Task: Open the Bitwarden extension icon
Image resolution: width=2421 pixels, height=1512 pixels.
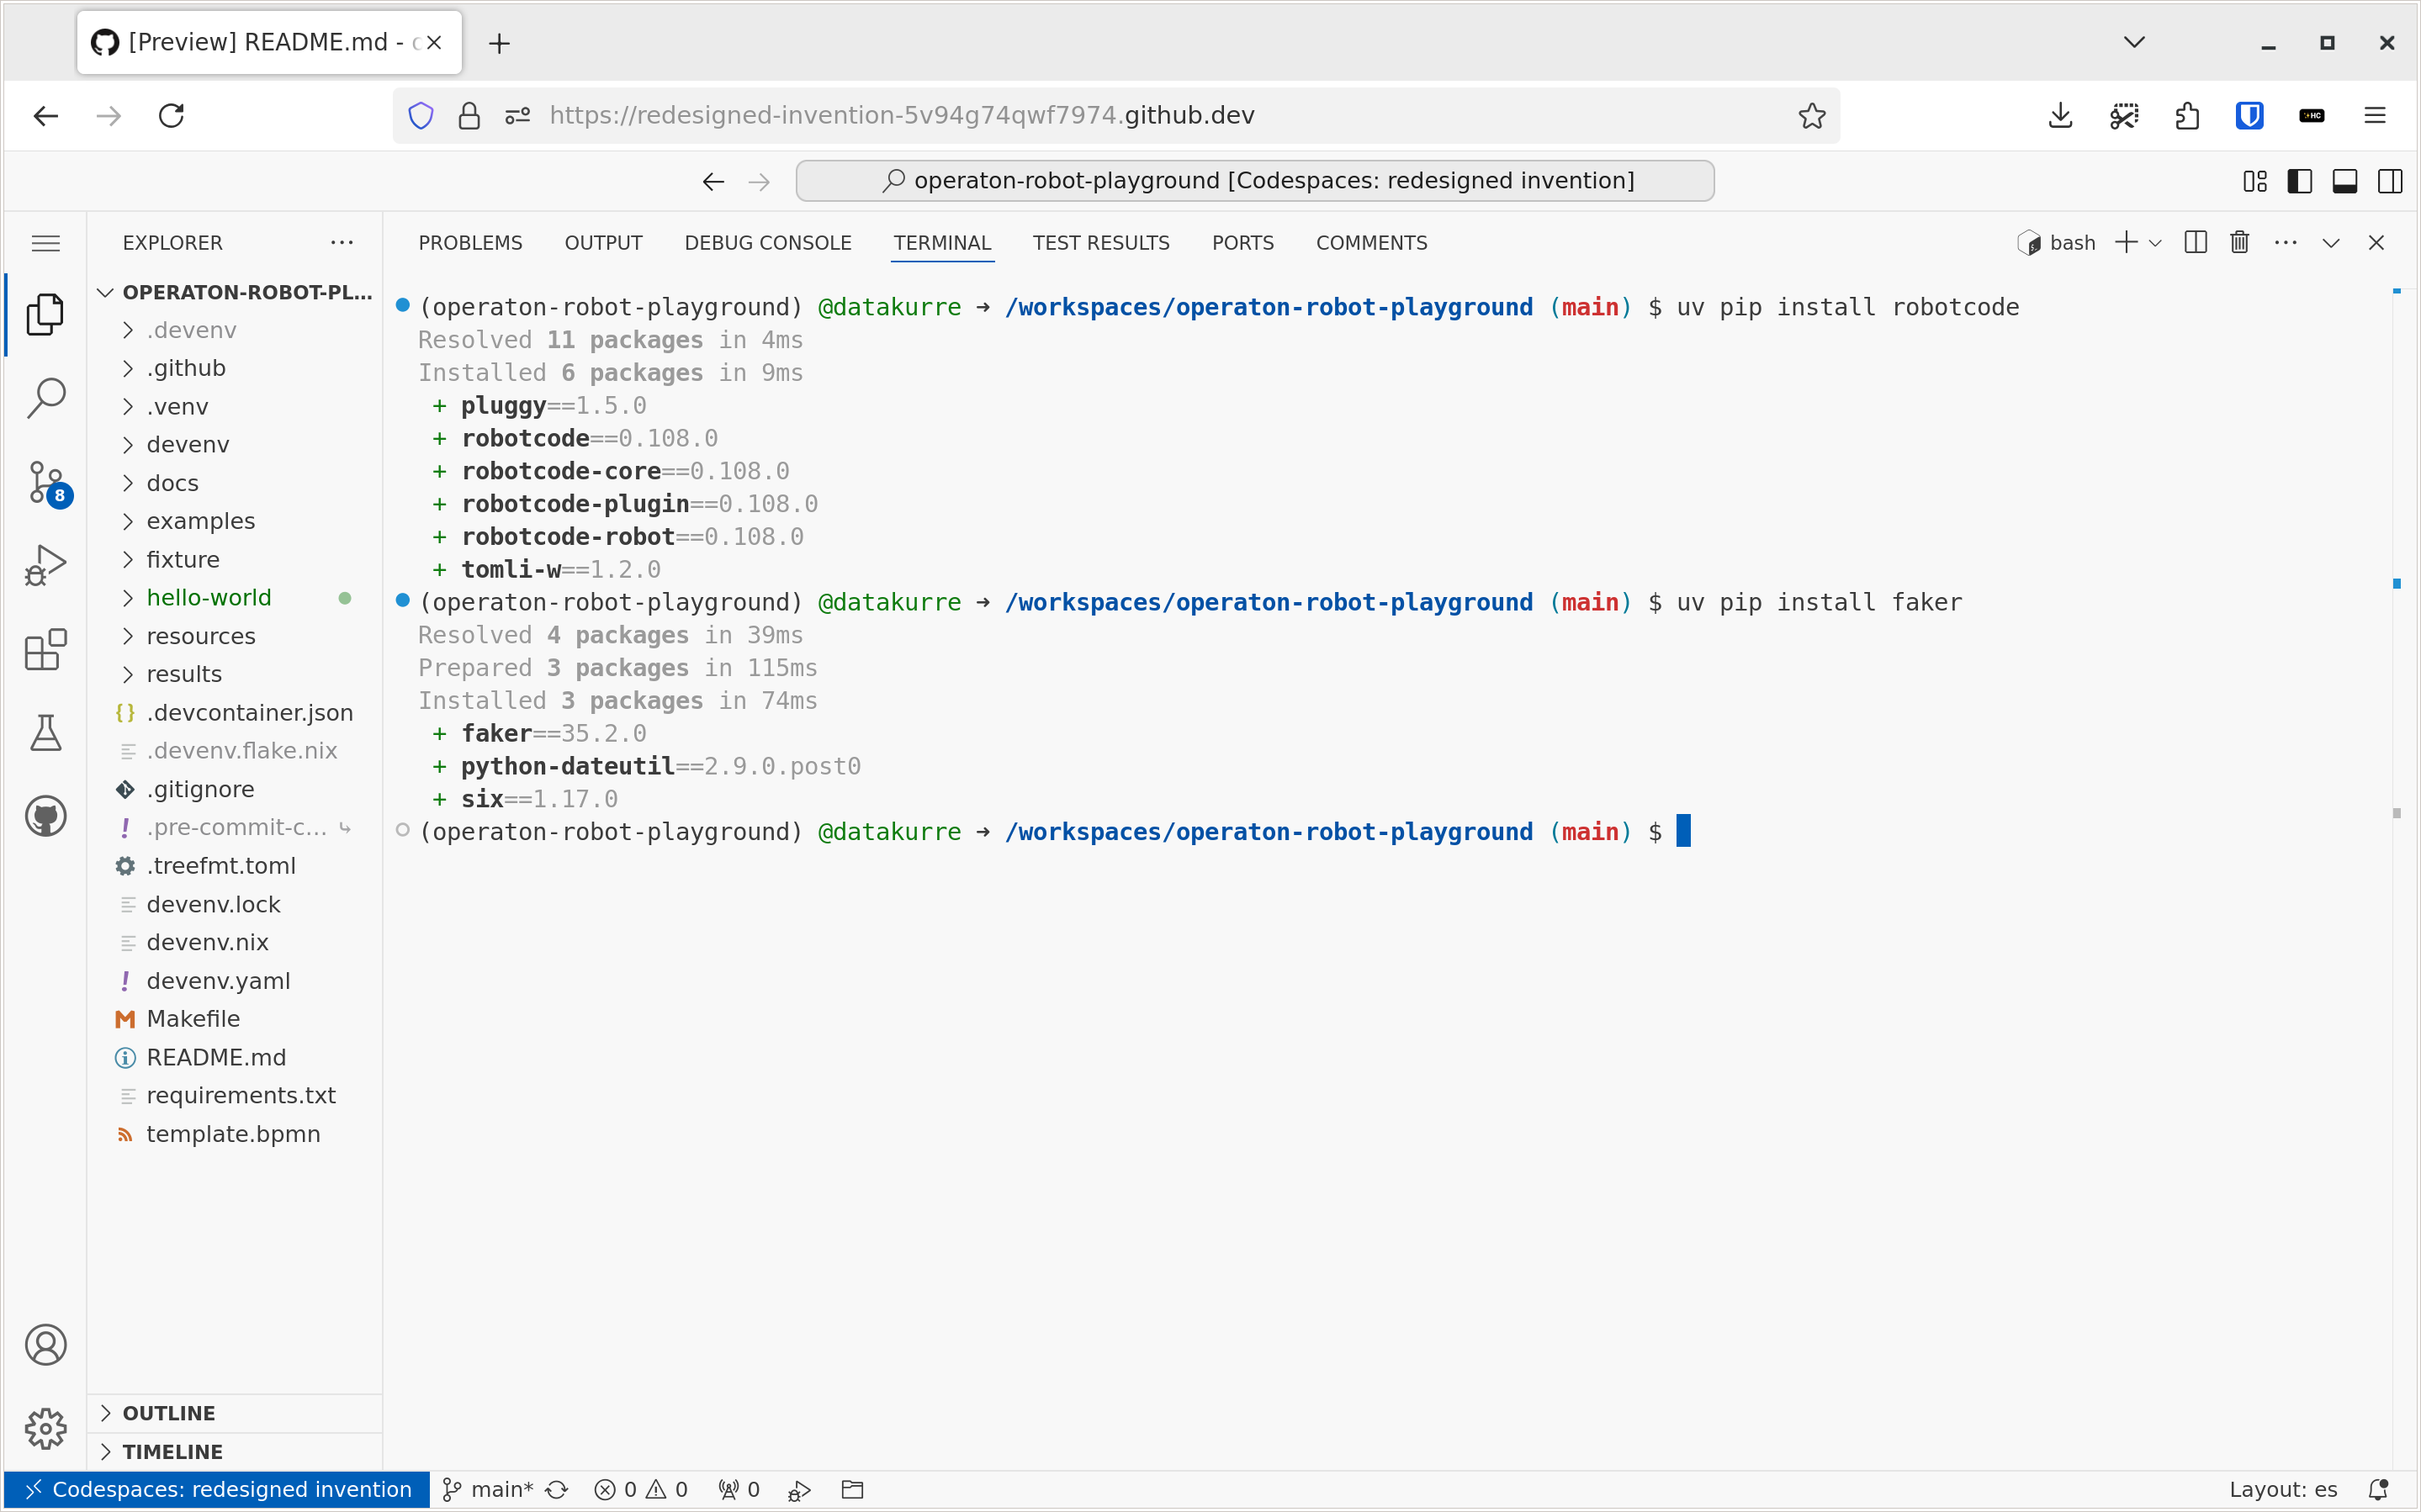Action: [x=2249, y=116]
